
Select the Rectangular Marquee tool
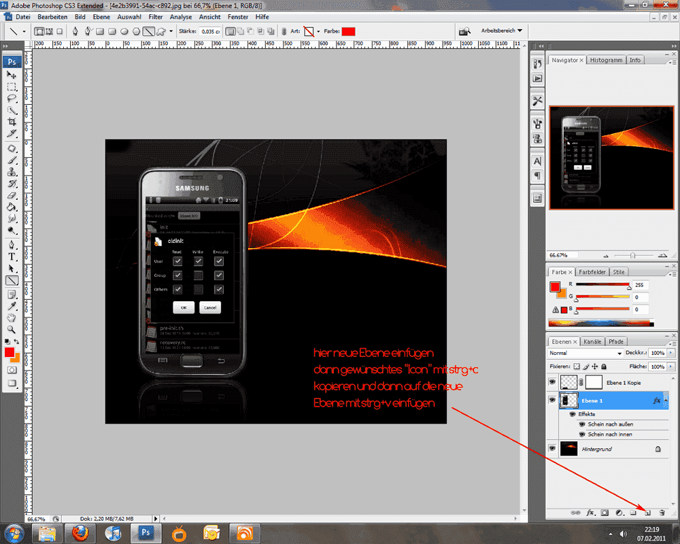pyautogui.click(x=12, y=87)
